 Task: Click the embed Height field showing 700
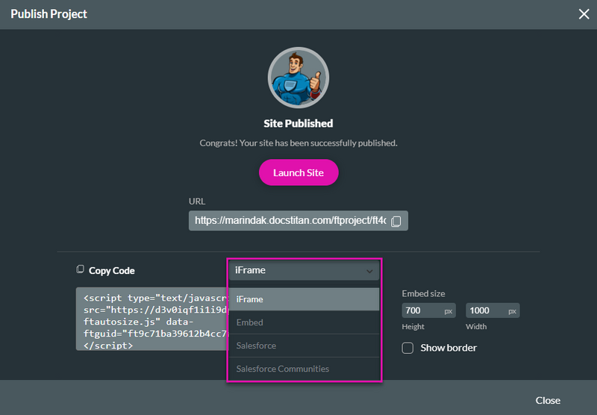coord(428,311)
